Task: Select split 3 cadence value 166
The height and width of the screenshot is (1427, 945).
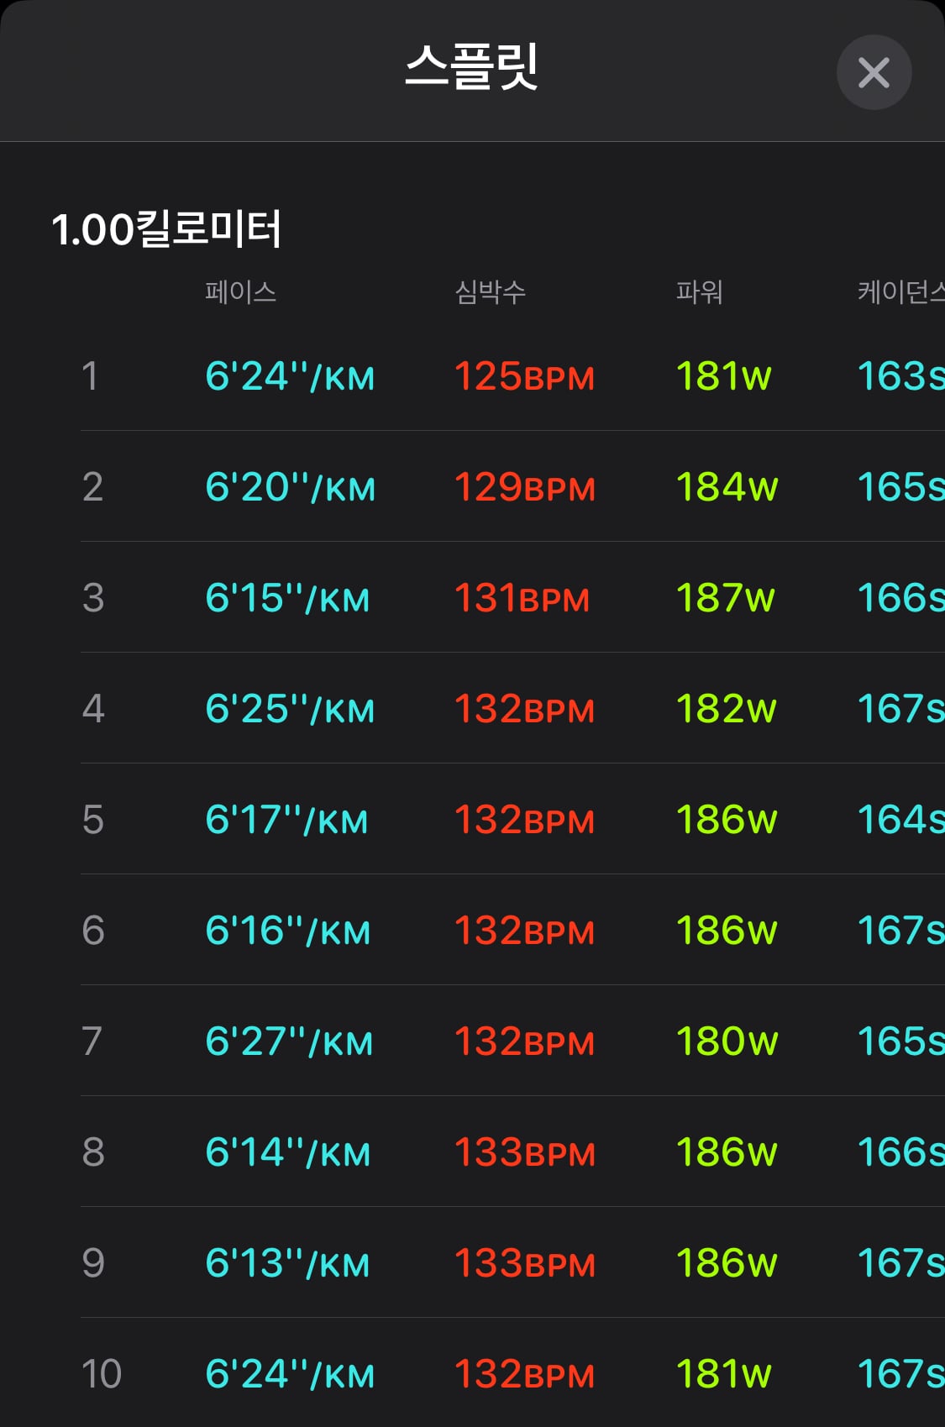Action: click(x=901, y=598)
